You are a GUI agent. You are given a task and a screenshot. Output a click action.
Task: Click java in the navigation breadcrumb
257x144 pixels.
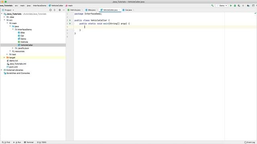tap(29, 6)
